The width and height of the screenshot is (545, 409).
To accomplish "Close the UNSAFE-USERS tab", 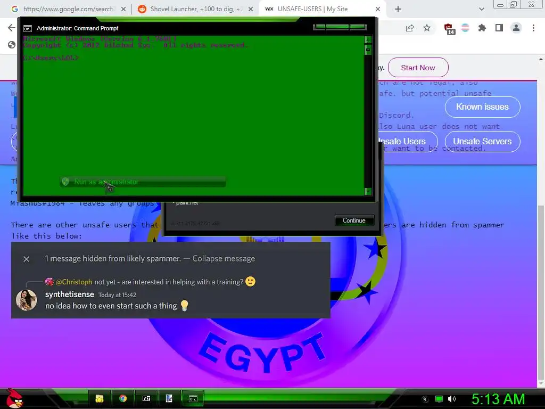I will tap(378, 9).
